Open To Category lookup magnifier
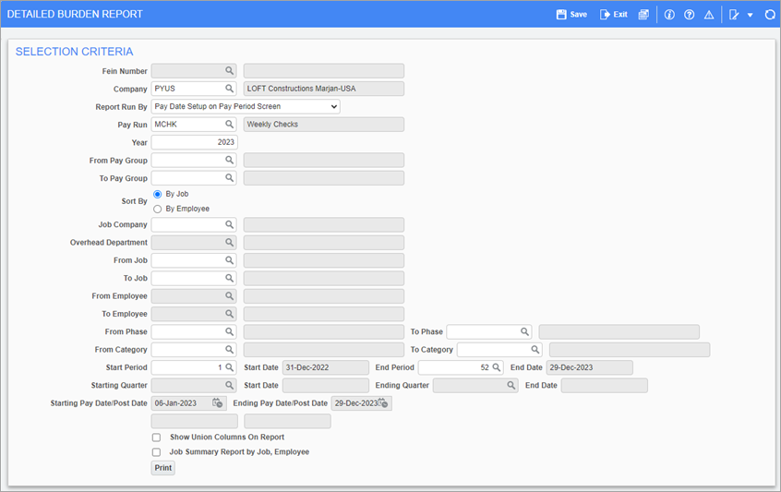 (x=535, y=350)
